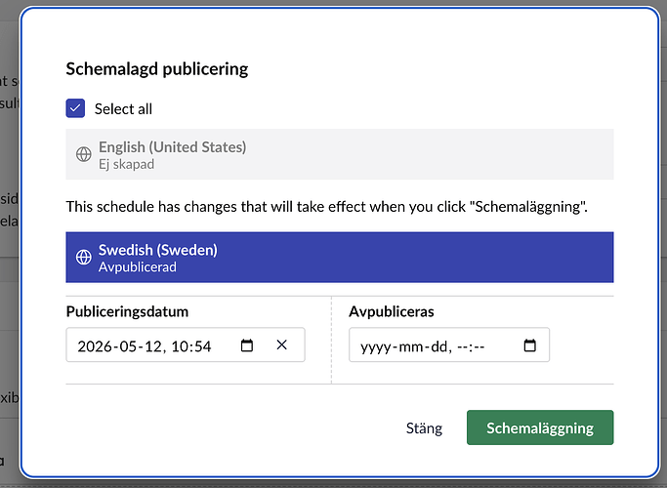Open calendar picker for Publiceringsdatum
The height and width of the screenshot is (488, 667).
pos(247,346)
